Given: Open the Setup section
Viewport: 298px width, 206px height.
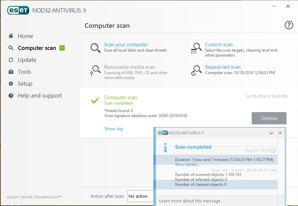Looking at the screenshot, I should [x=25, y=84].
